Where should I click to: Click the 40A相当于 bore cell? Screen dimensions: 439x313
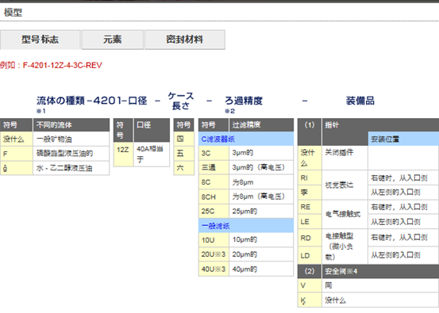pos(152,155)
